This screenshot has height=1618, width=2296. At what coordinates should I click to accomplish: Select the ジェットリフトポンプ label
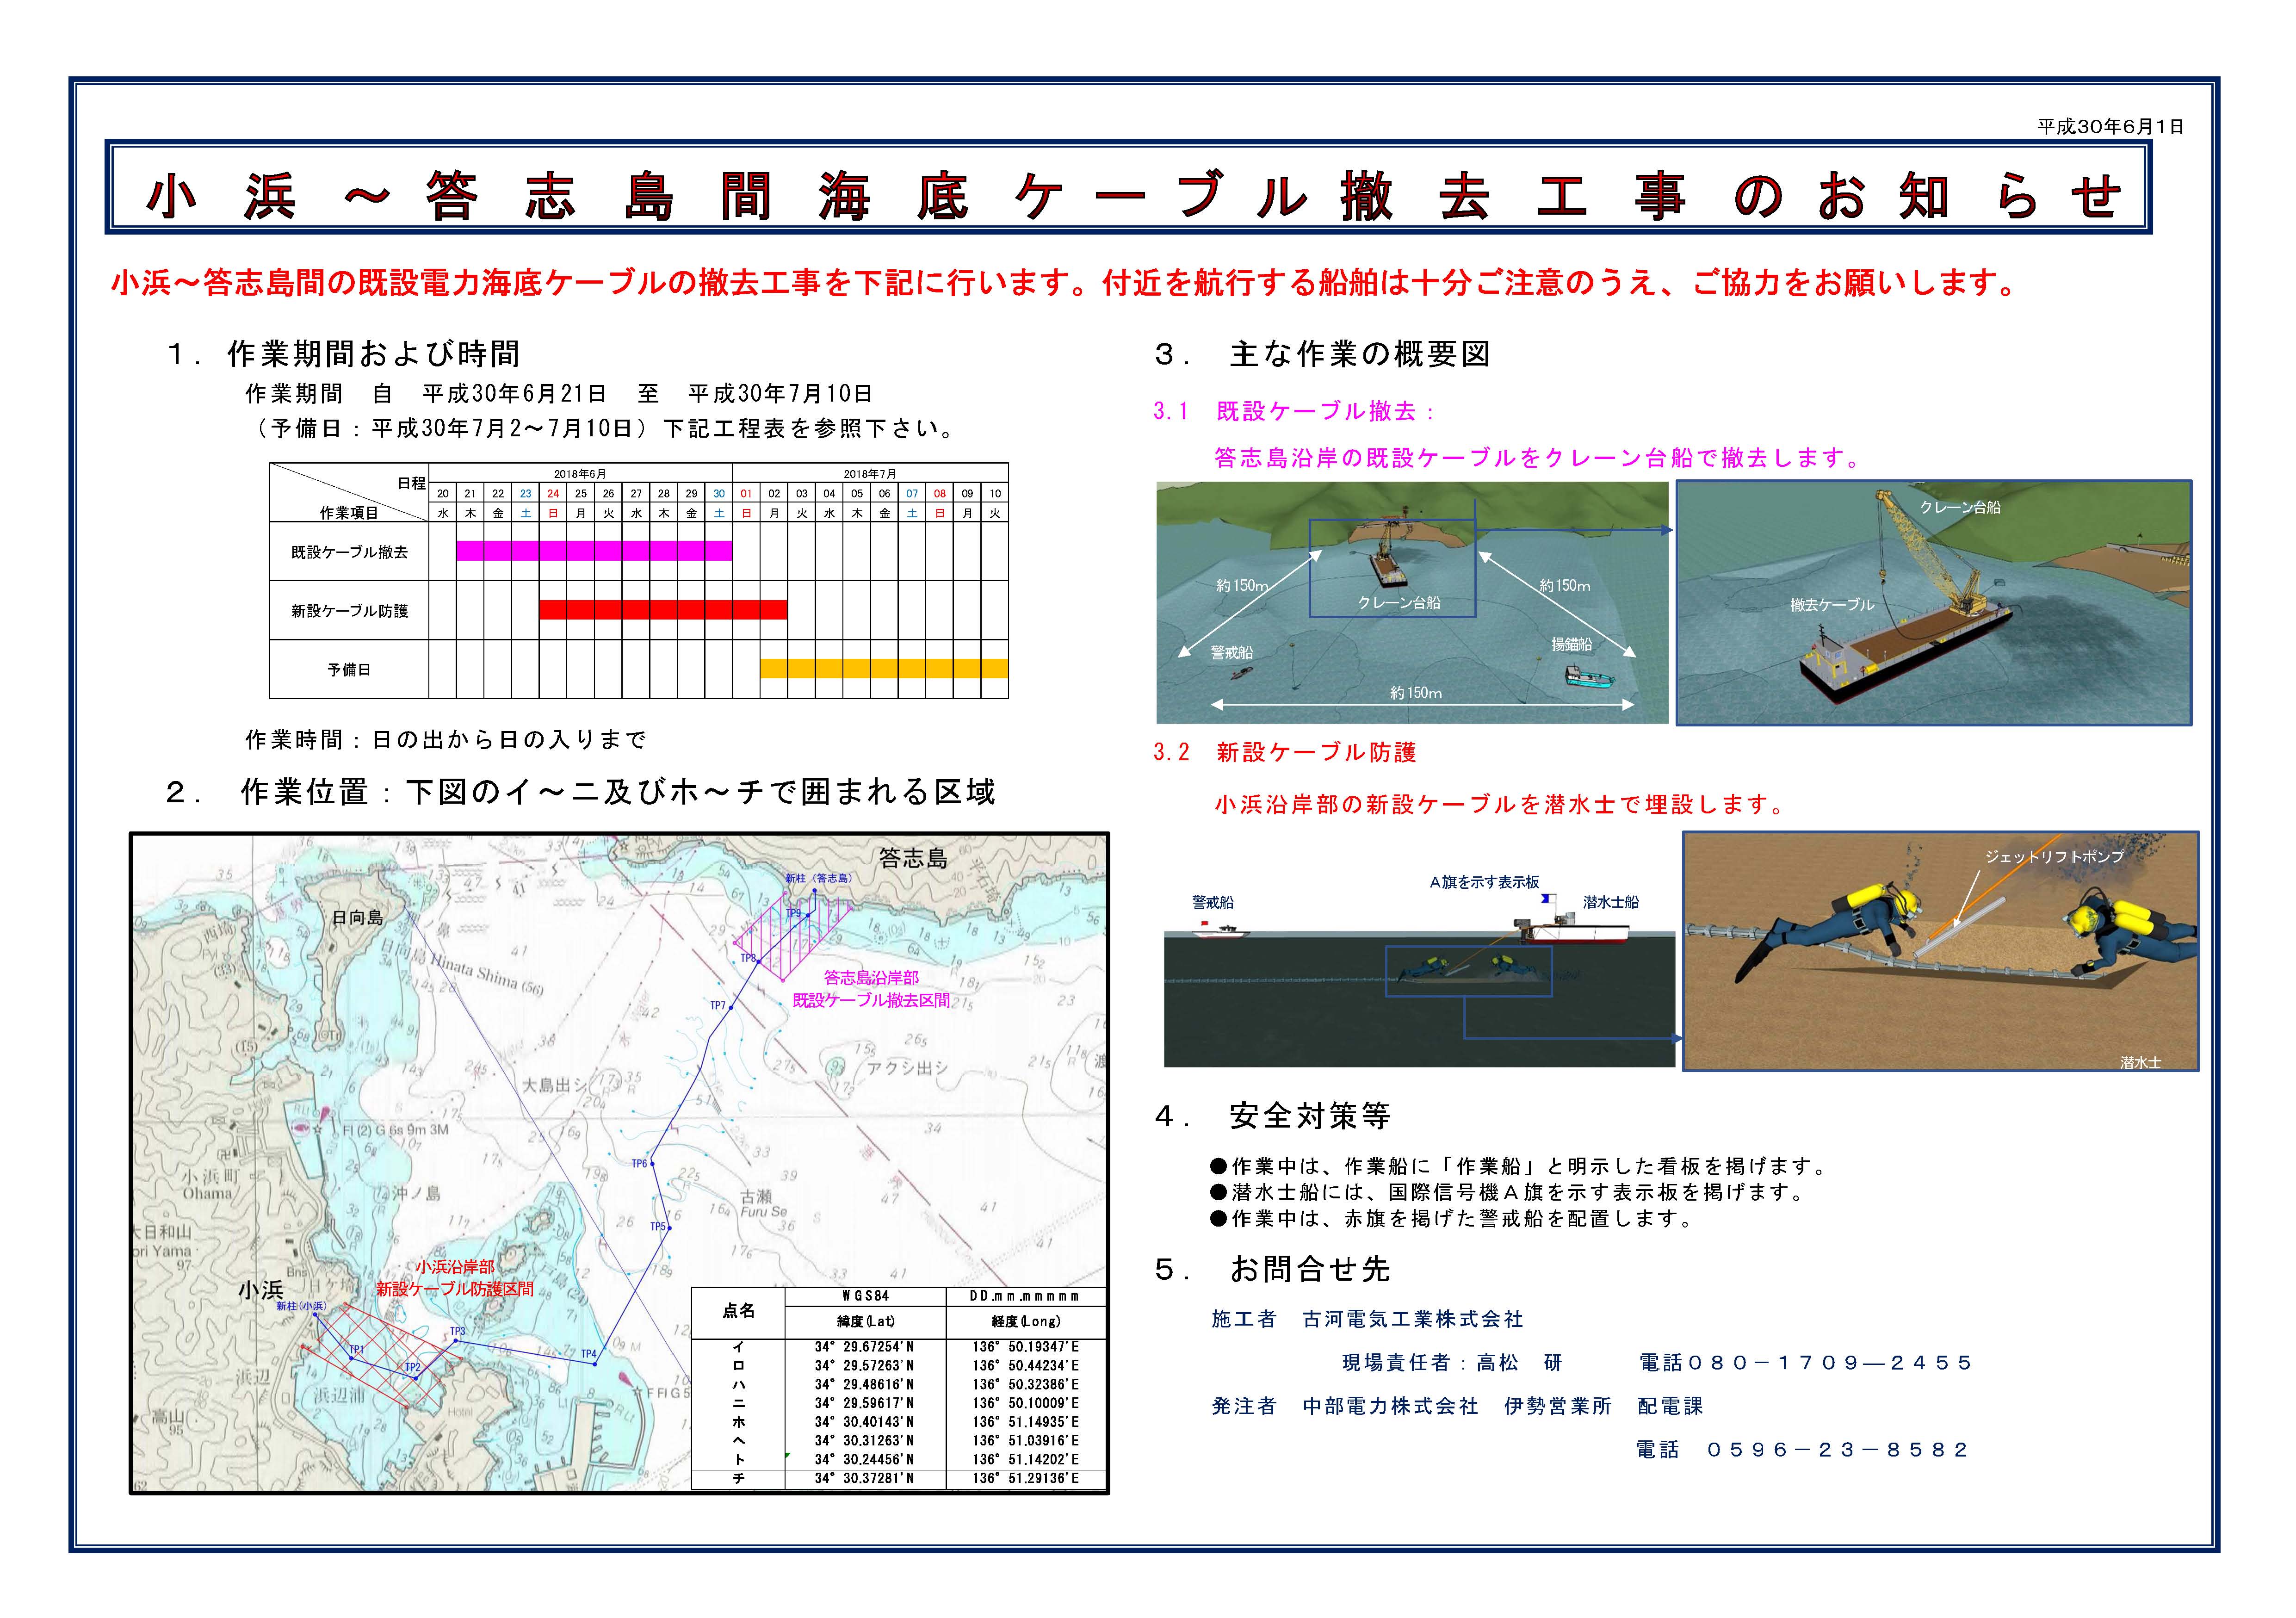pos(2054,857)
